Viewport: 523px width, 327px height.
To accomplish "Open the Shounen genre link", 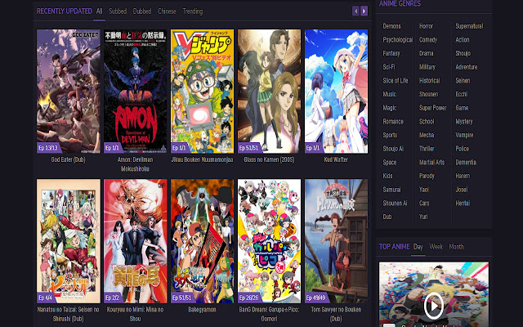I will click(x=428, y=94).
